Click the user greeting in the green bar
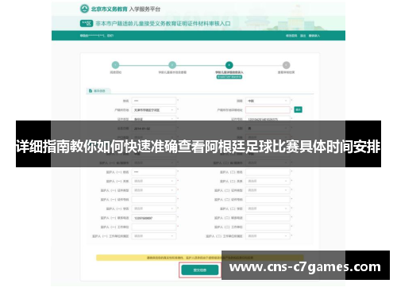Viewport: 397px width, 287px height. (x=97, y=36)
